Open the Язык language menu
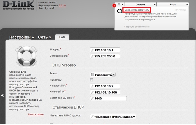Screen dimensions: 196x125 coord(173,5)
